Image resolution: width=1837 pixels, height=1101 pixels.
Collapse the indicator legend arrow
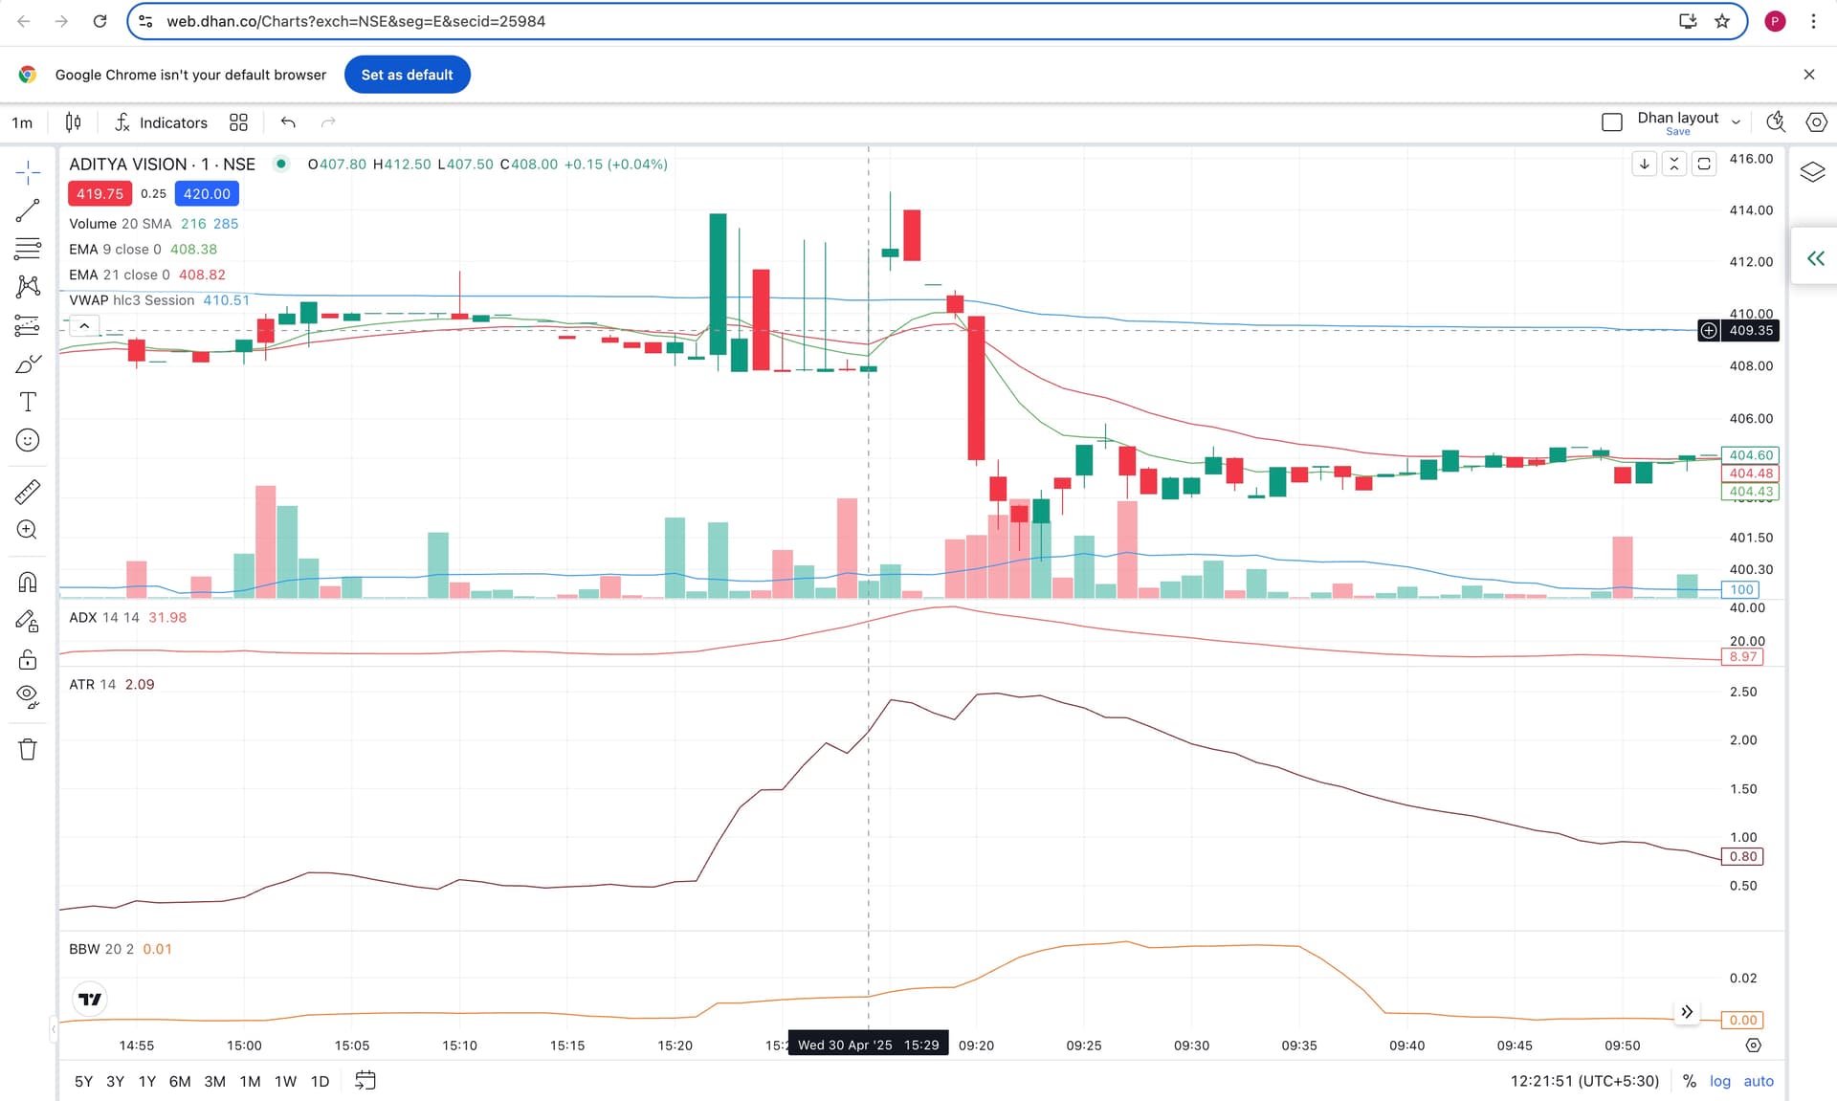click(x=84, y=326)
